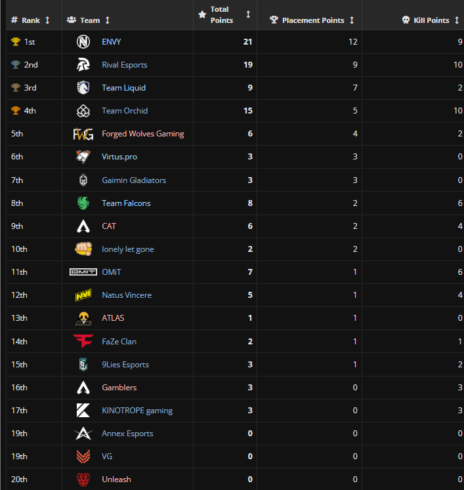The image size is (464, 490).
Task: Click the Forged Wolves Gaming FWG logo
Action: 83,134
